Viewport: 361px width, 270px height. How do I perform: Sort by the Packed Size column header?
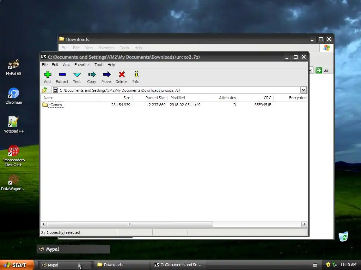pyautogui.click(x=150, y=98)
